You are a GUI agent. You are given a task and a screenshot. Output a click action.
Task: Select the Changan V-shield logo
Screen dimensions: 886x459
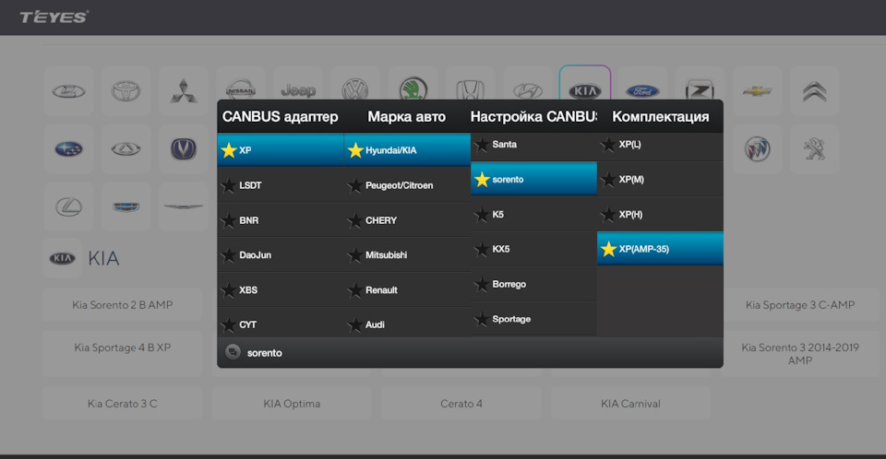pyautogui.click(x=184, y=149)
